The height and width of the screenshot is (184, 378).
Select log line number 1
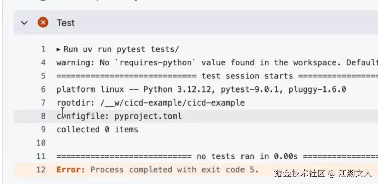tap(43, 49)
